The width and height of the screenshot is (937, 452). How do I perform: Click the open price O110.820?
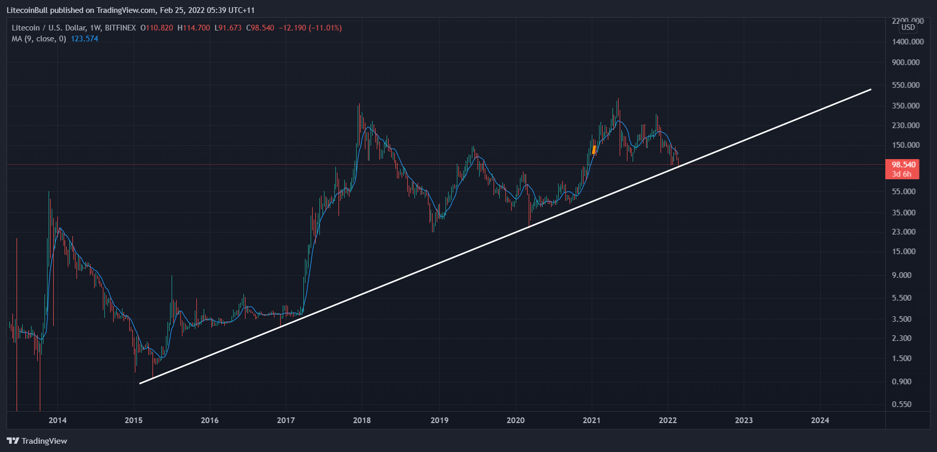point(157,28)
